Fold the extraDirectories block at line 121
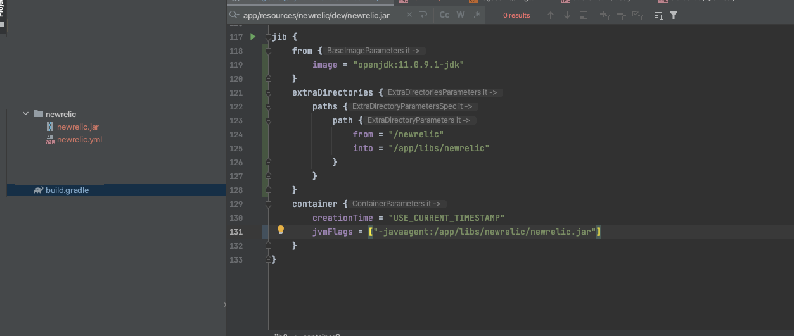794x336 pixels. [269, 92]
